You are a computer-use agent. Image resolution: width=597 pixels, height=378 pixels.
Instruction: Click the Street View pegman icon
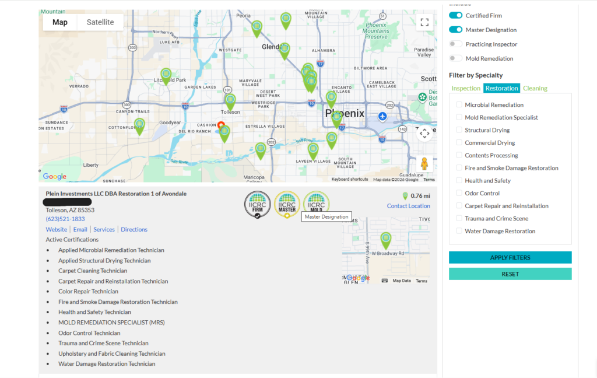point(424,164)
